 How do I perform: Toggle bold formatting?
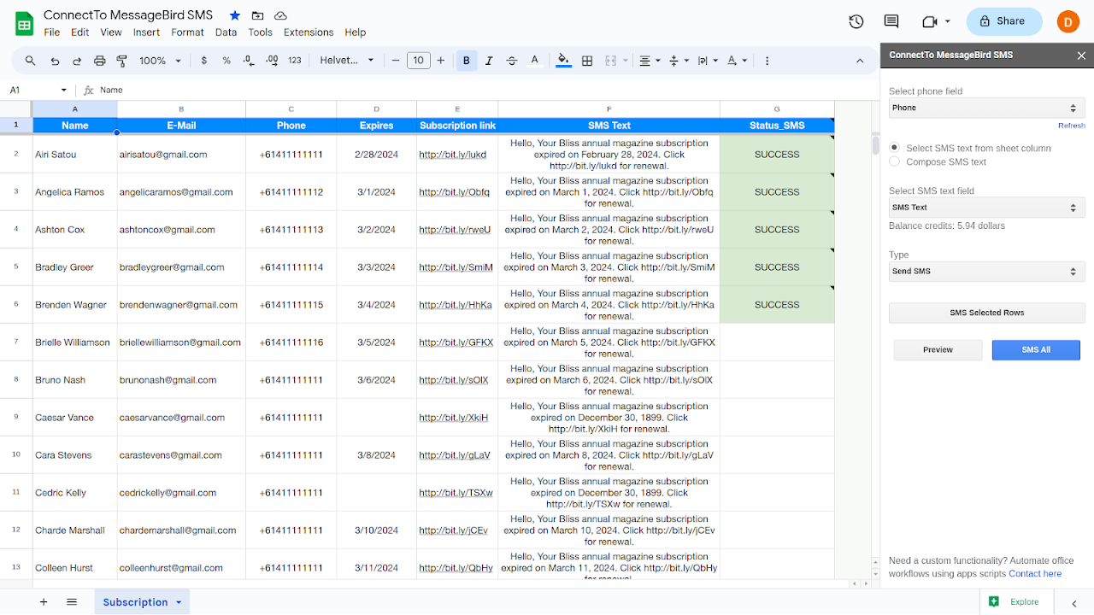[467, 61]
